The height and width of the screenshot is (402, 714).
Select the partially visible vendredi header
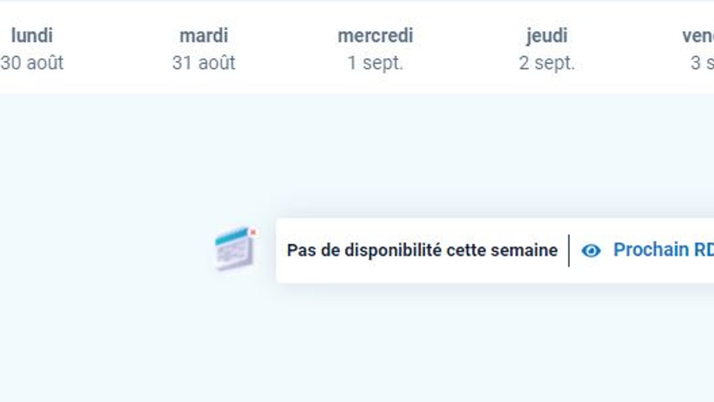[698, 36]
